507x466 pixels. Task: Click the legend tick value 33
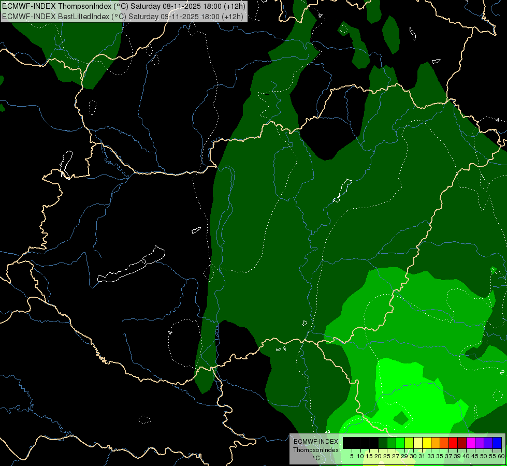coord(431,456)
